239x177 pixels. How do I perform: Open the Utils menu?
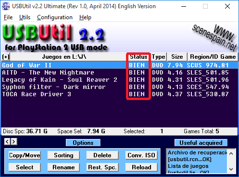(x=25, y=17)
